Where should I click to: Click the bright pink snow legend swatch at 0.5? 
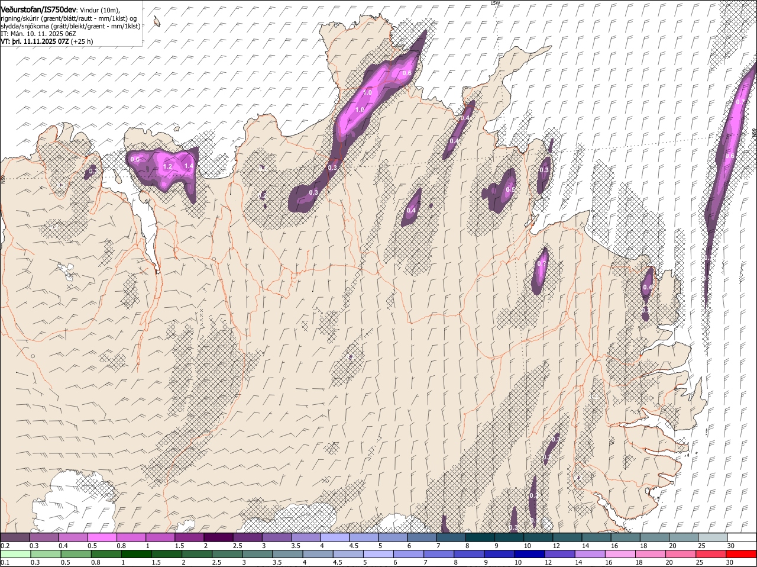[x=102, y=537]
